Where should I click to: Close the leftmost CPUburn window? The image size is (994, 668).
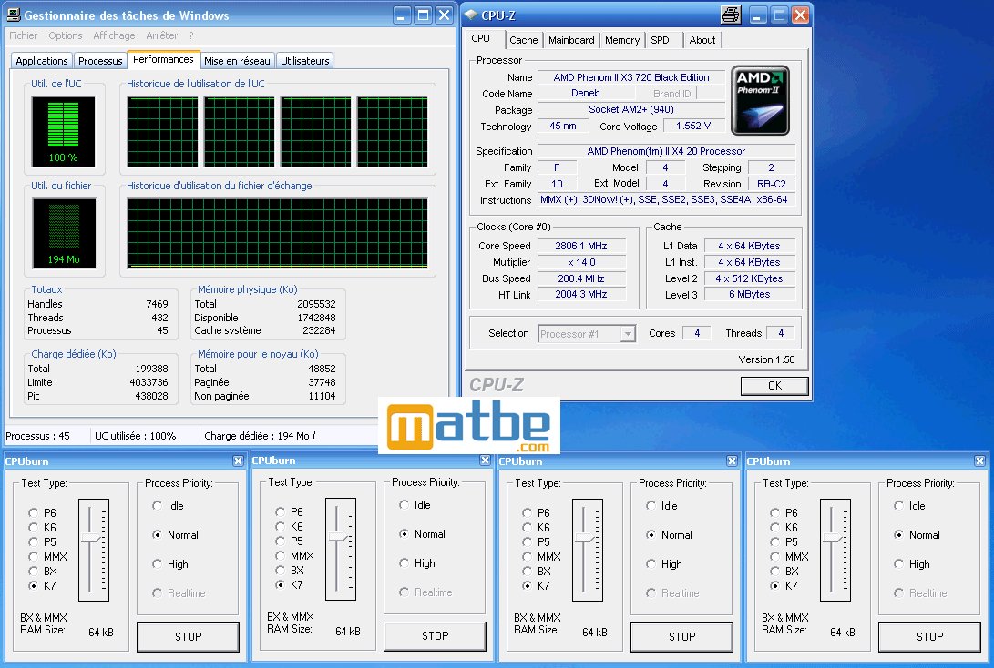[x=238, y=461]
